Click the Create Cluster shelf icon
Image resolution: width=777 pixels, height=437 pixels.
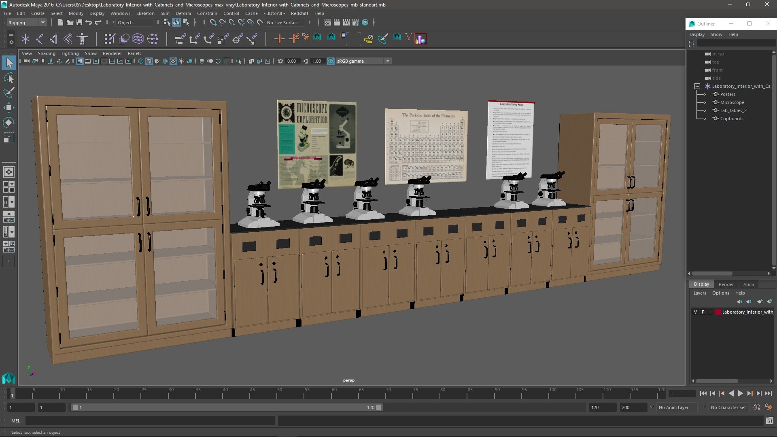click(153, 39)
